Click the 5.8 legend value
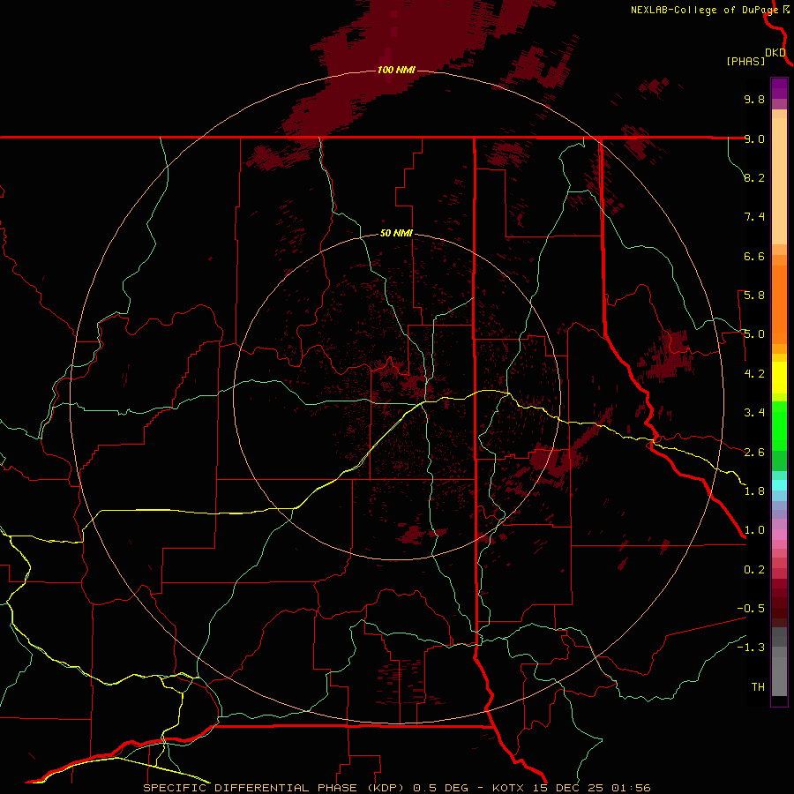Viewport: 794px width, 794px height. pos(754,296)
